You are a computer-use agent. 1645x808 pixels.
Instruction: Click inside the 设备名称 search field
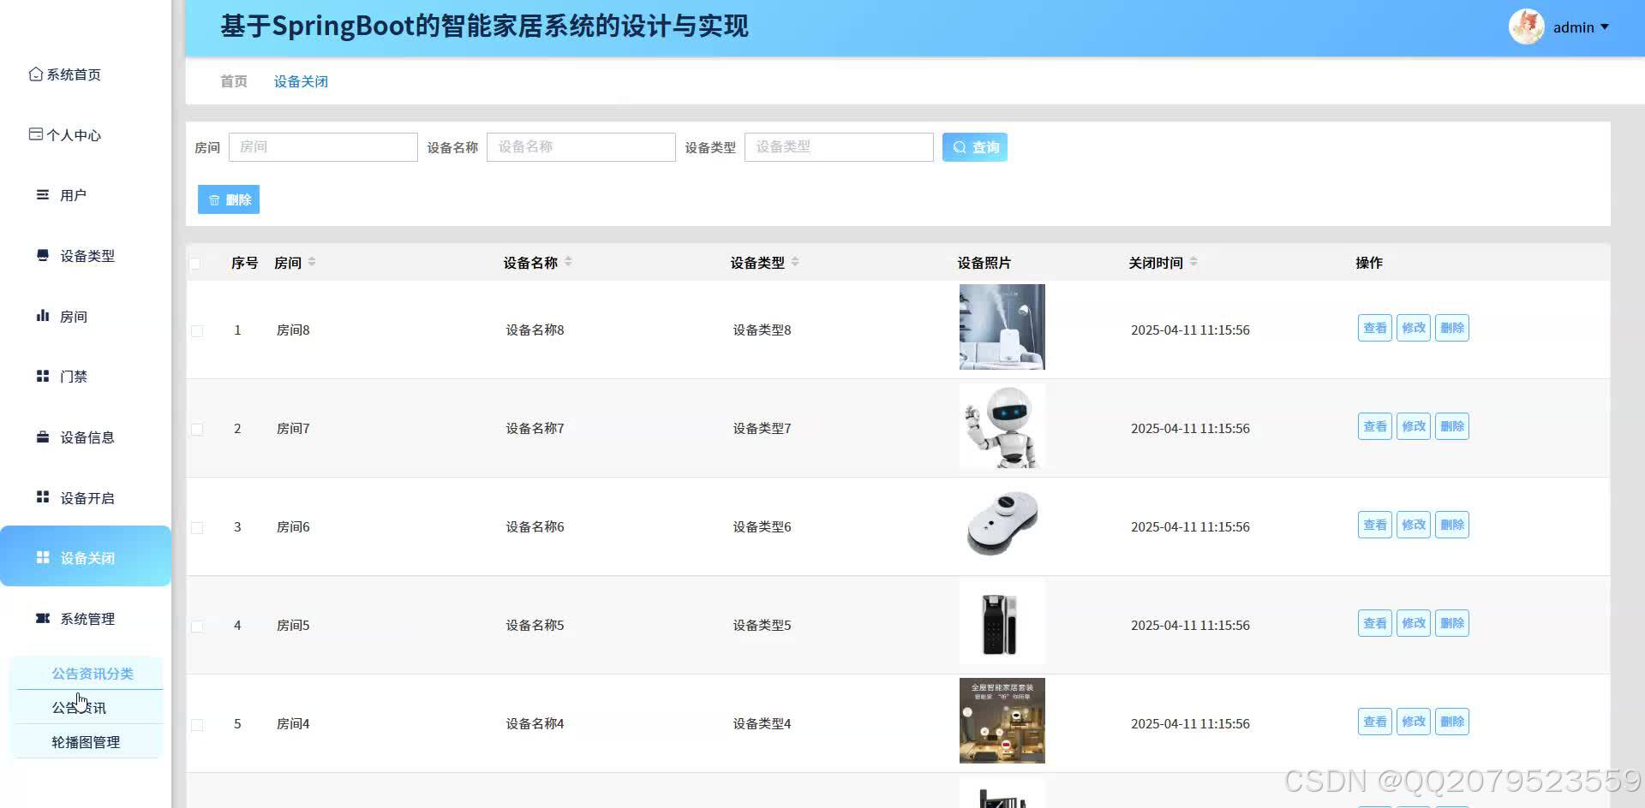coord(581,146)
